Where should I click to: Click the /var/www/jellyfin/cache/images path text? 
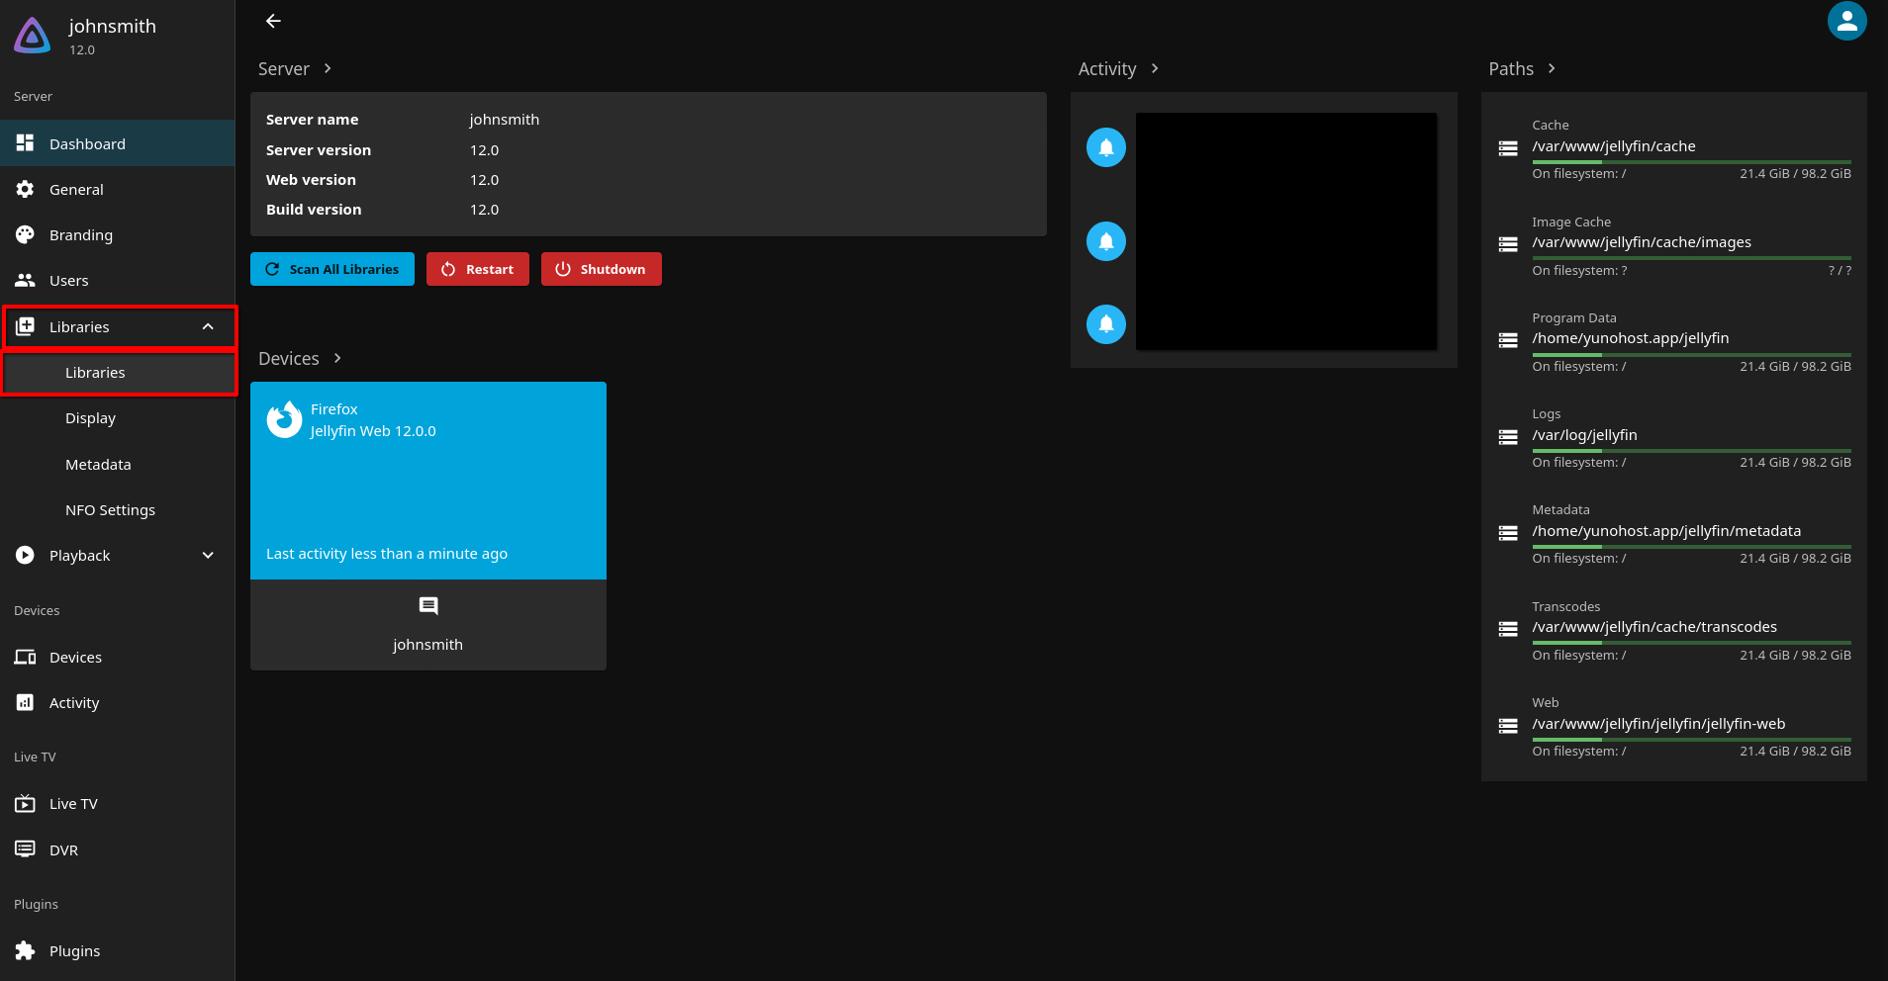(x=1642, y=242)
